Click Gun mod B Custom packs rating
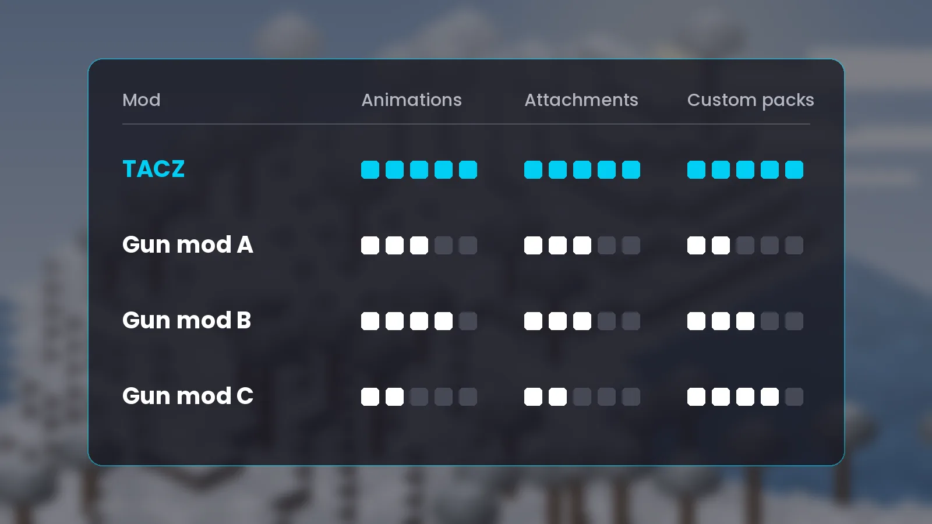The image size is (932, 524). point(745,321)
